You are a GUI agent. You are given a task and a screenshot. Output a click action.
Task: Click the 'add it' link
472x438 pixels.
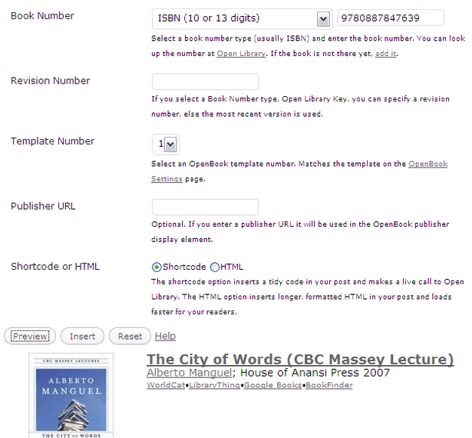pos(385,54)
